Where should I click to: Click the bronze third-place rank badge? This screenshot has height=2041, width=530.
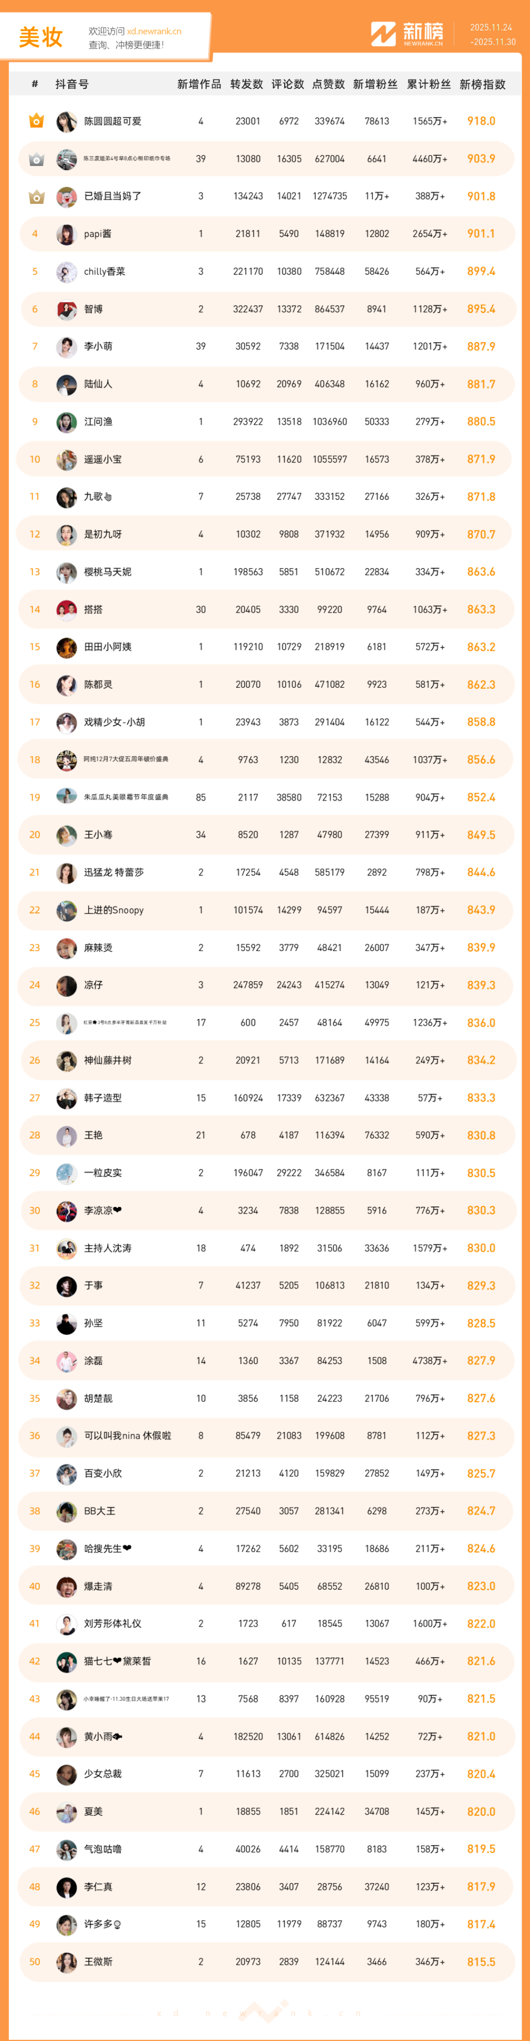(36, 196)
